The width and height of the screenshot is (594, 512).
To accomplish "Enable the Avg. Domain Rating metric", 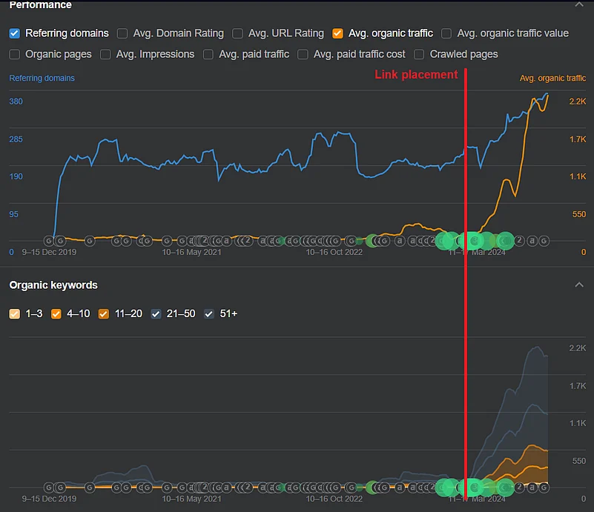I will [122, 33].
